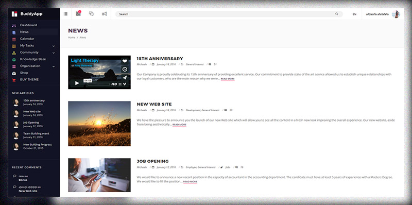This screenshot has width=412, height=205.
Task: Click the Bonus comment speech bubble icon
Action: point(14,176)
